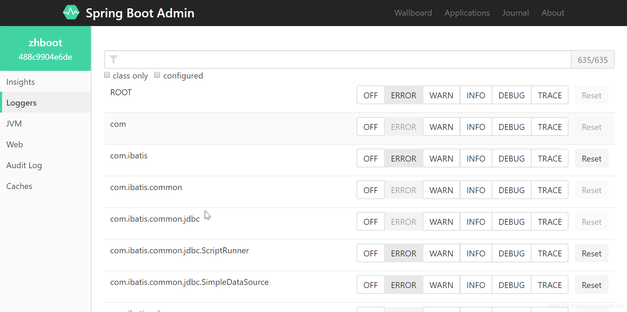Screen dimensions: 627x312
Task: Open the Wallboard menu item
Action: coord(413,13)
